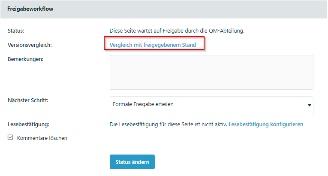Click into the Bemerkungen text area
The height and width of the screenshot is (176, 328).
pyautogui.click(x=211, y=72)
